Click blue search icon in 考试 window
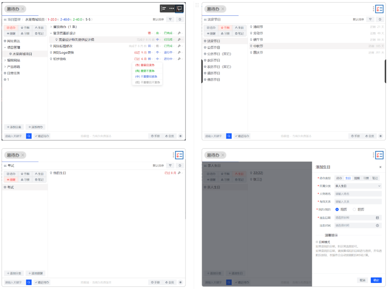 (29, 282)
